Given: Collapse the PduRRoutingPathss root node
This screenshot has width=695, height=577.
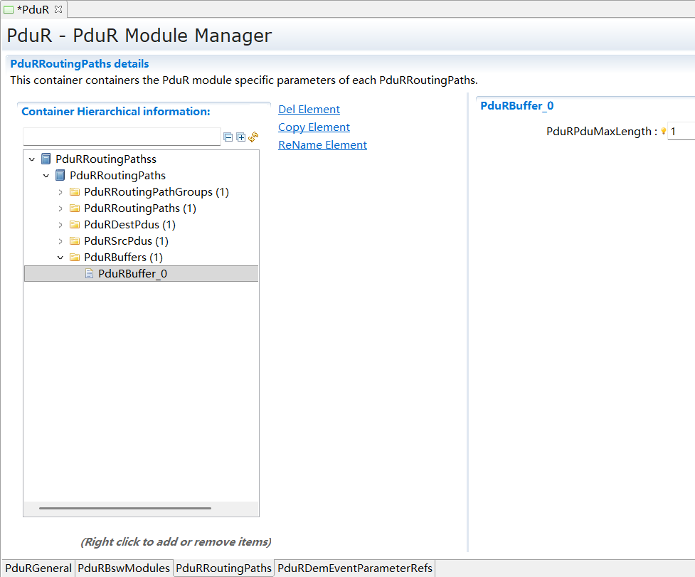Looking at the screenshot, I should (31, 159).
